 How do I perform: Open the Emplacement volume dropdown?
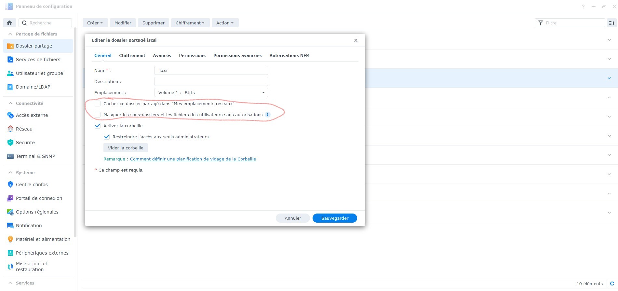211,92
